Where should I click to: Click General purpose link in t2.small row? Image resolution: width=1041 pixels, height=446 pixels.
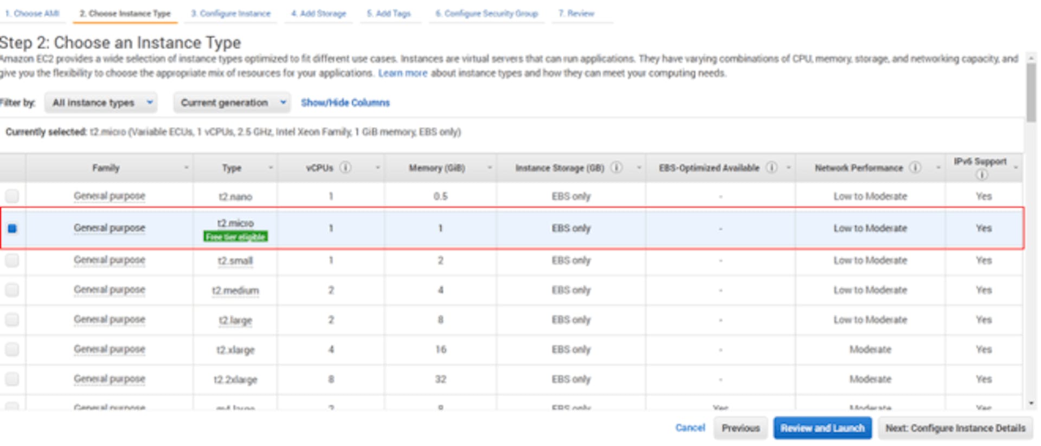coord(110,260)
